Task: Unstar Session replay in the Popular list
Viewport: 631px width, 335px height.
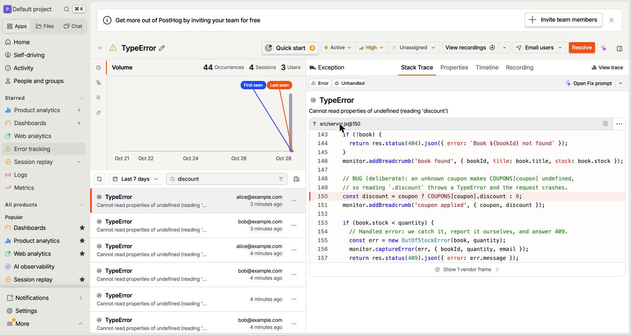Action: pos(82,280)
